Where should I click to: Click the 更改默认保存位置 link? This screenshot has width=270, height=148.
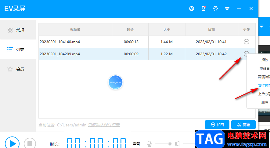point(104,125)
